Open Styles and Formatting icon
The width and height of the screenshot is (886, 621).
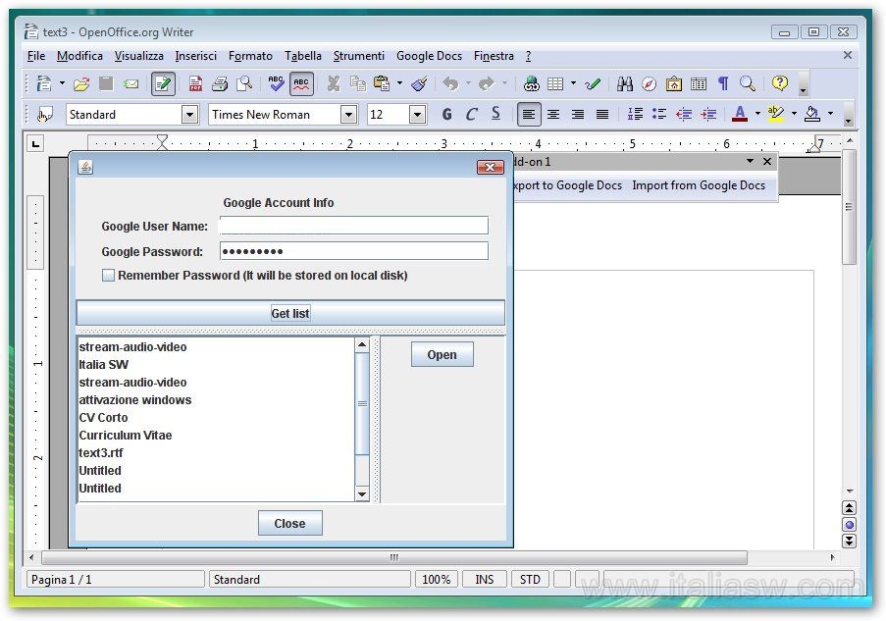coord(44,115)
